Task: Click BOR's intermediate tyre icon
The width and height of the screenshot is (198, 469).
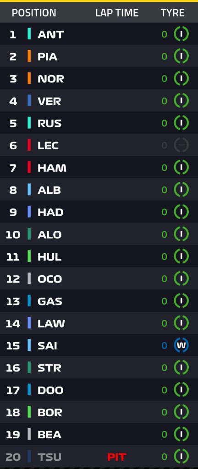Action: pos(181,412)
